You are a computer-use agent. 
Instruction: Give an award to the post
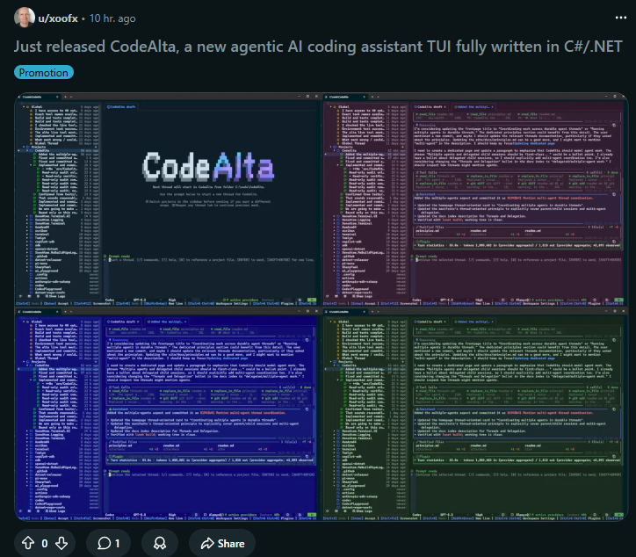(x=160, y=543)
